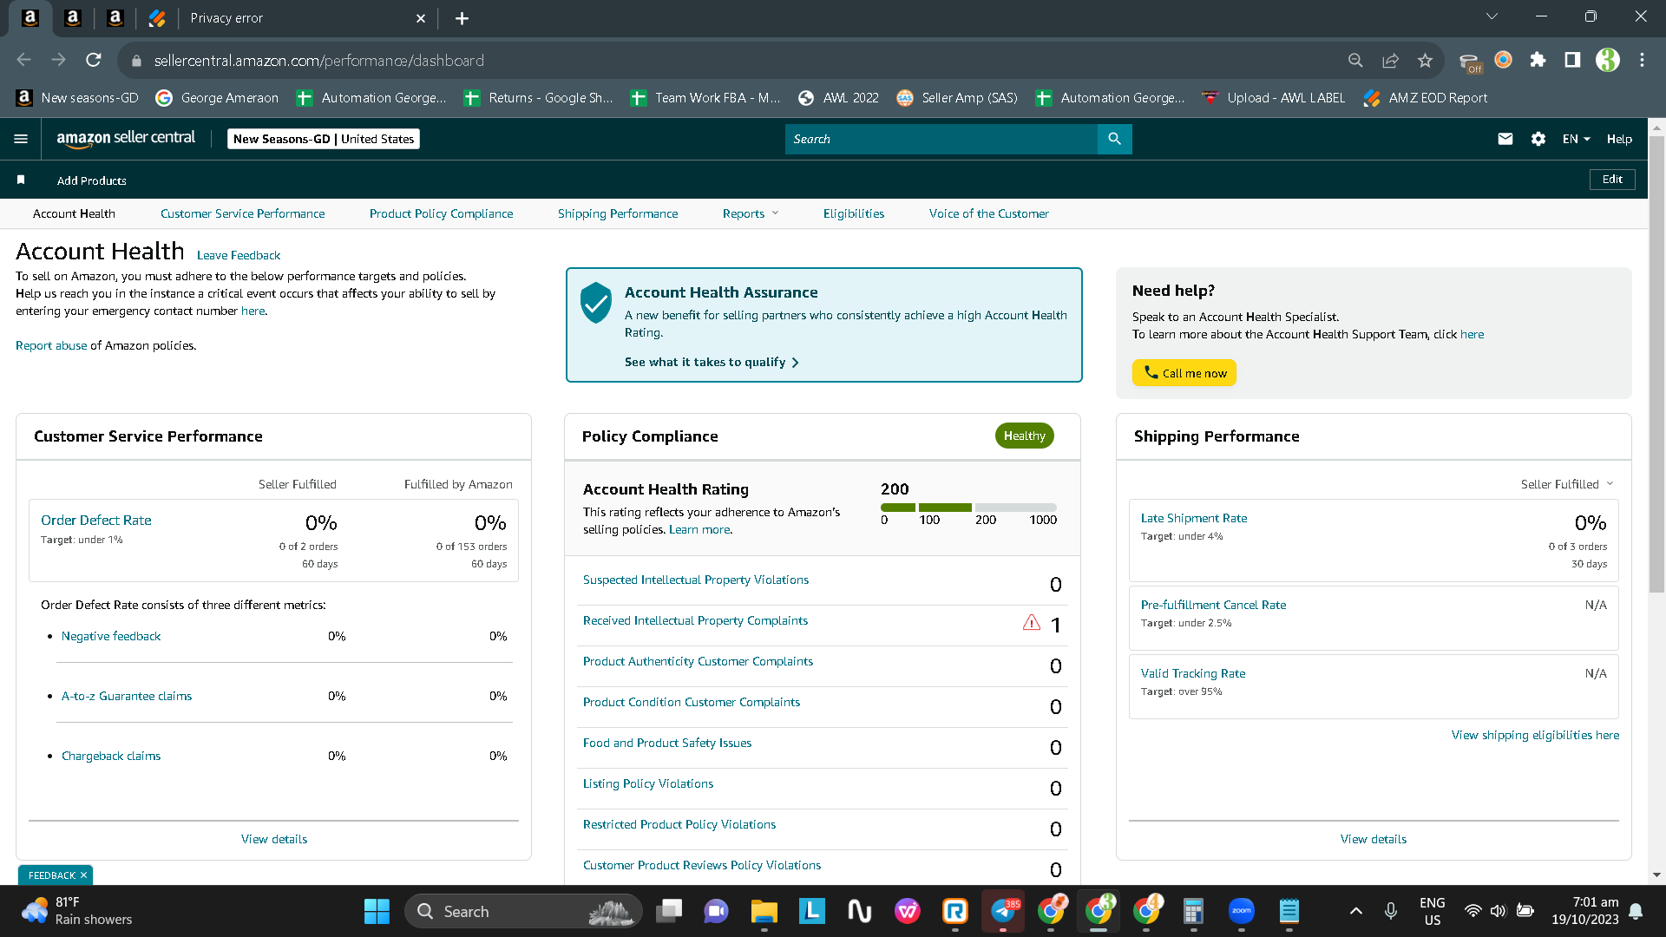Open the AMZ EOD Report bookmark
This screenshot has width=1666, height=937.
click(x=1425, y=98)
